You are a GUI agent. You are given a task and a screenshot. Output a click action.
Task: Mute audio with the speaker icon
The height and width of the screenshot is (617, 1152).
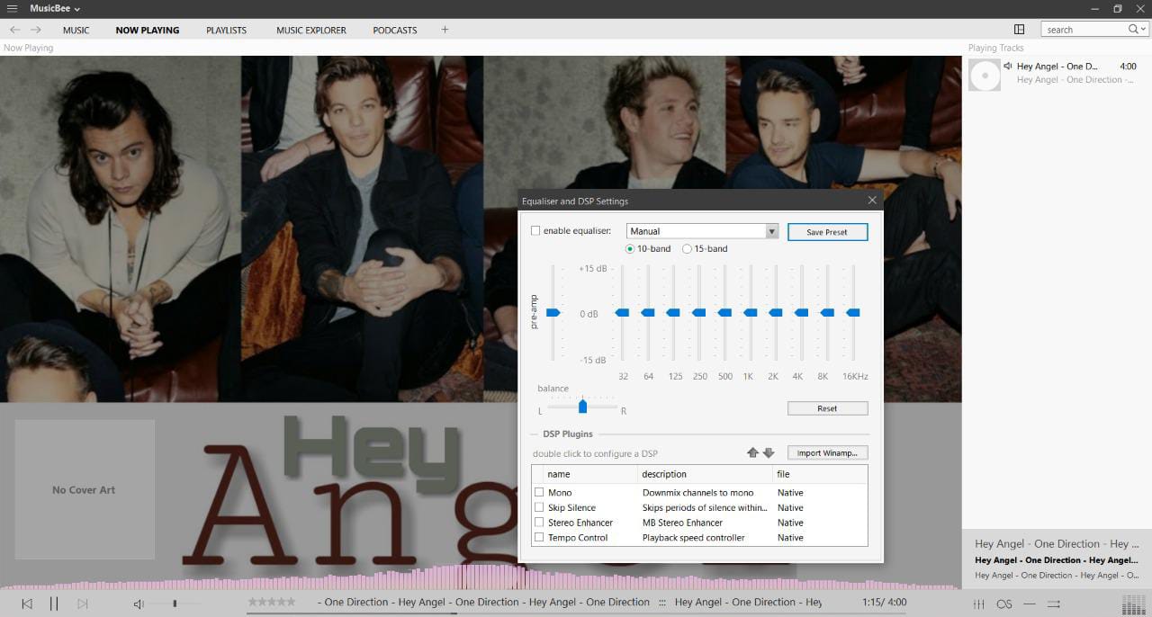(139, 604)
